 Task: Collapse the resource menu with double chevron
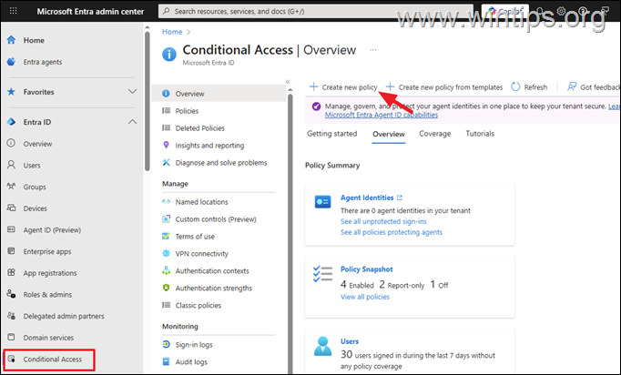pos(288,82)
